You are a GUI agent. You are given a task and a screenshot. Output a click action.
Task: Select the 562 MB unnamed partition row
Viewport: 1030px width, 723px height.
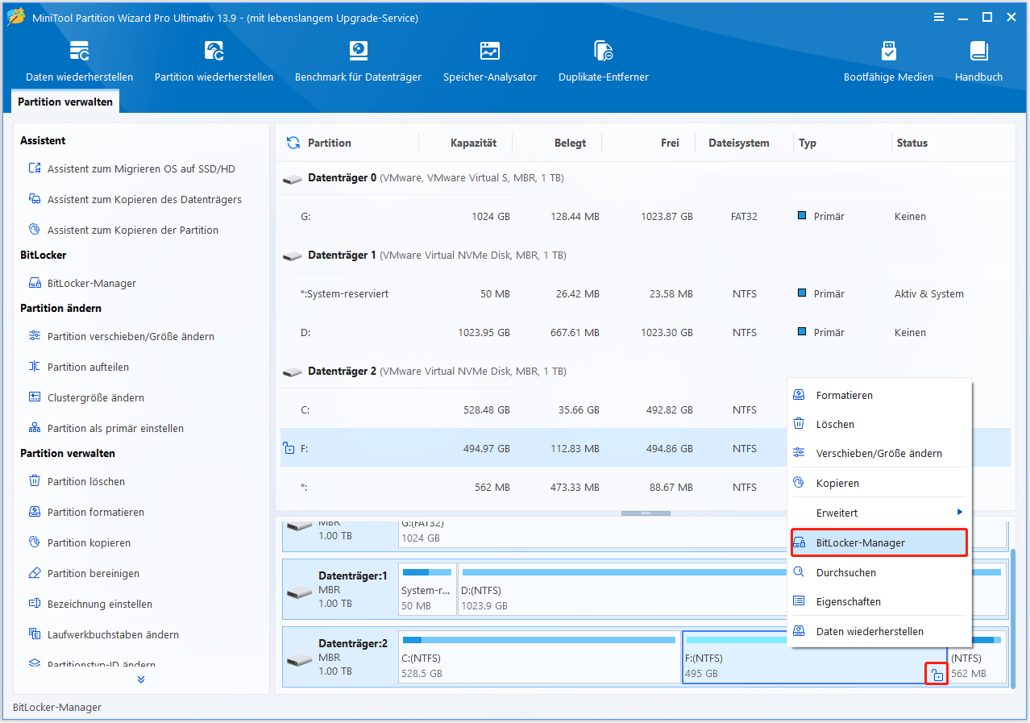(x=534, y=487)
